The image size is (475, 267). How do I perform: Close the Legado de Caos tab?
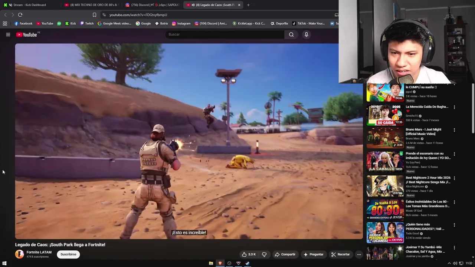click(239, 5)
